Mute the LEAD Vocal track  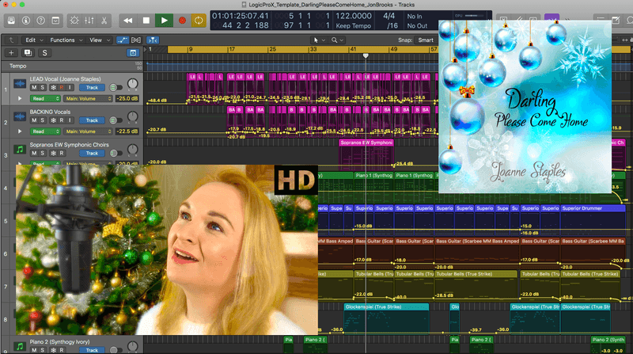tap(34, 87)
